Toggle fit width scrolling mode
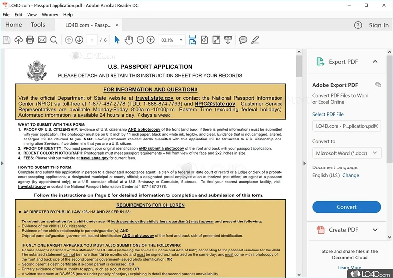Screen dimensions: 393x278 [192, 40]
